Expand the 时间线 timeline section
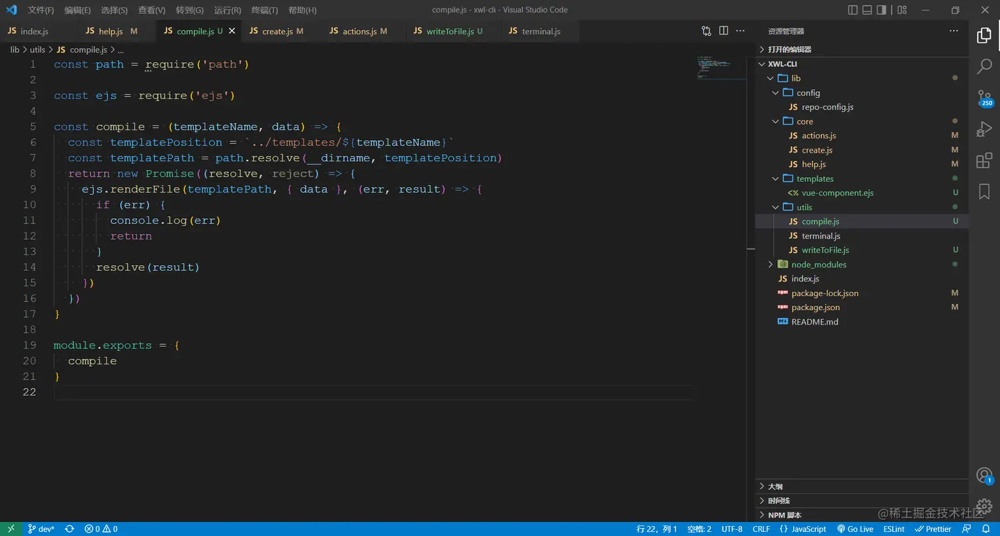 click(862, 500)
